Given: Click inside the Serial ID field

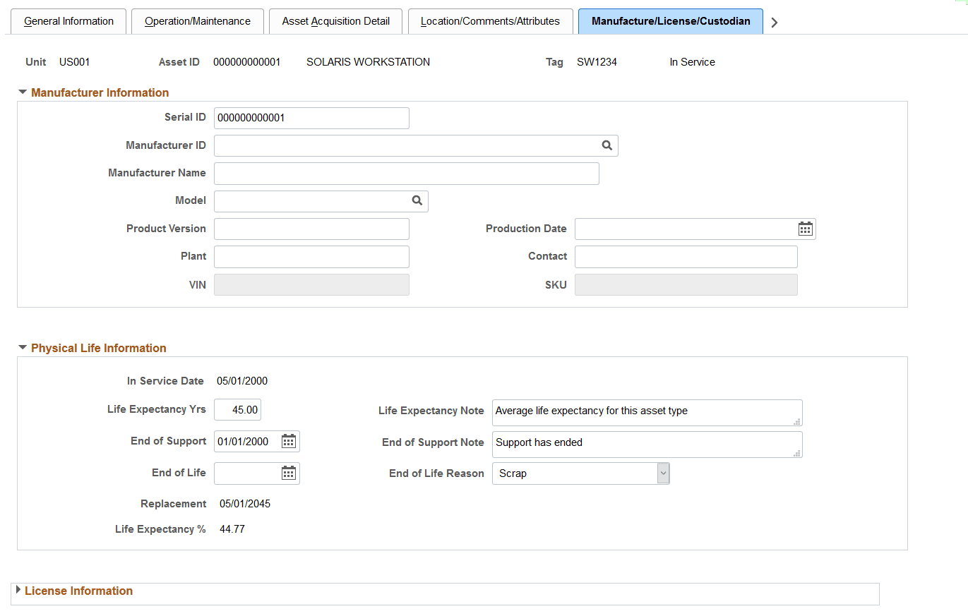Looking at the screenshot, I should 311,118.
